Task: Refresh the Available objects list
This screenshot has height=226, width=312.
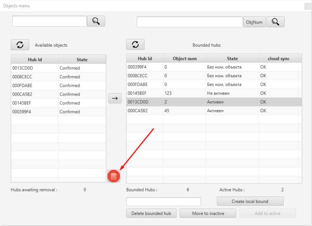Action: 20,45
